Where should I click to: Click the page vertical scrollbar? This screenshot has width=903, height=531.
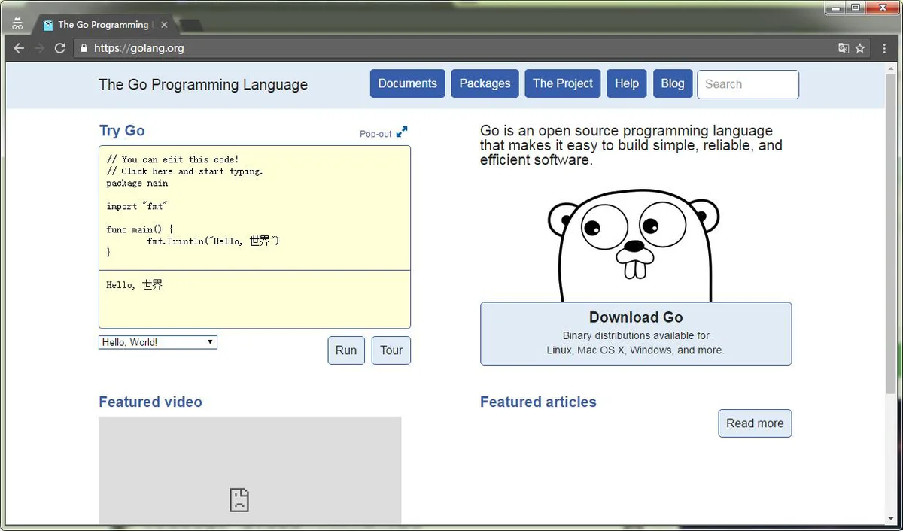coord(892,233)
